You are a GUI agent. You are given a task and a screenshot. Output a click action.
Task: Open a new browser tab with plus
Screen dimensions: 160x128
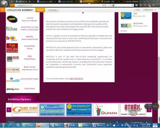[144, 2]
